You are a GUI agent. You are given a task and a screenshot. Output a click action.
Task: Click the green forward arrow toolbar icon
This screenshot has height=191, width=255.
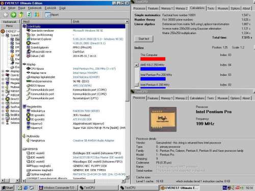[x=13, y=15]
